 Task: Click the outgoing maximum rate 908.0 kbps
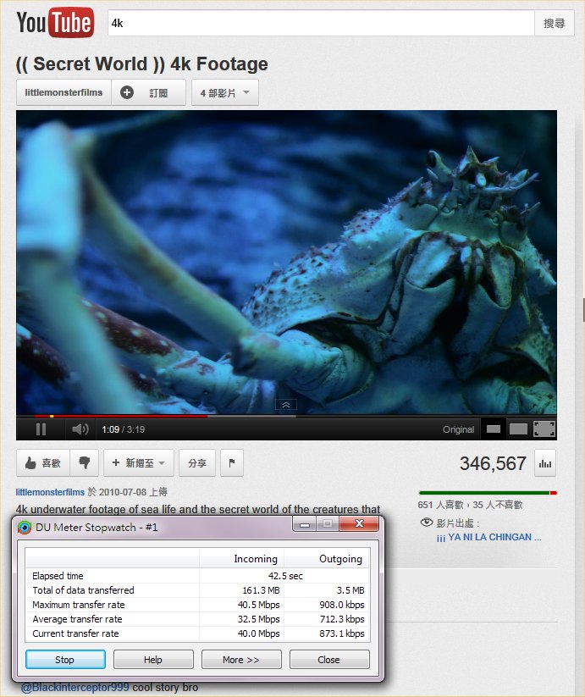pos(341,605)
